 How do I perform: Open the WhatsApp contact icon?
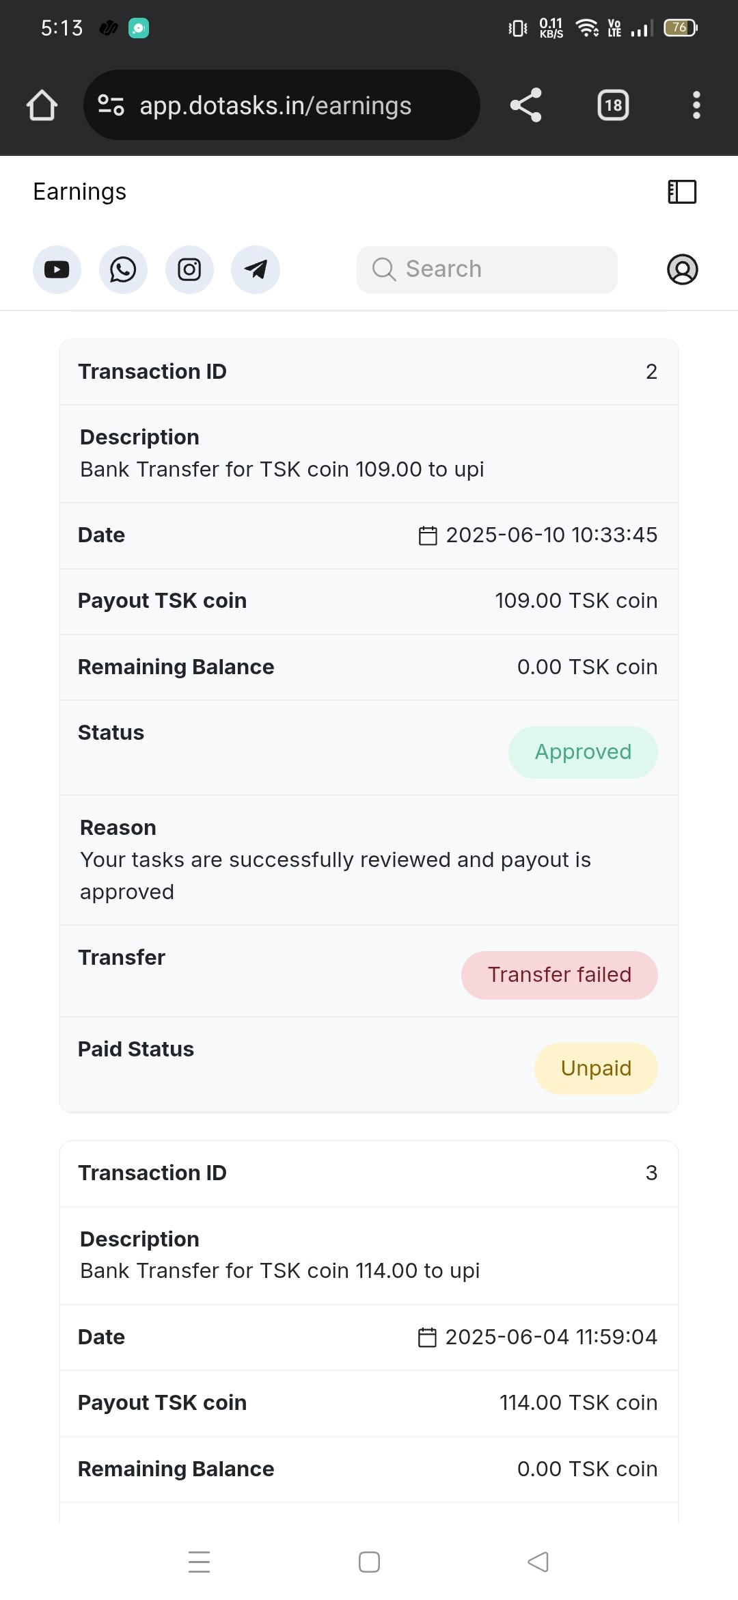123,269
